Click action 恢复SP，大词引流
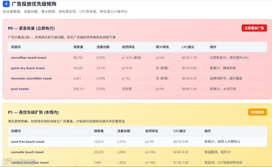The image size is (272, 167). point(223,89)
